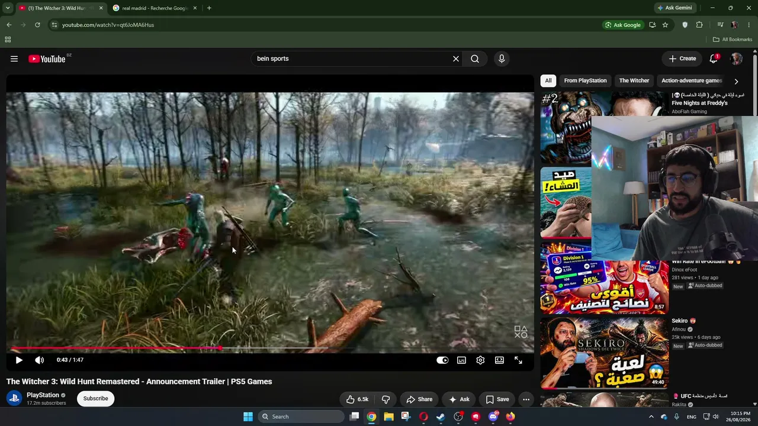758x426 pixels.
Task: Open the 'Sekiro' video title link
Action: pyautogui.click(x=683, y=321)
